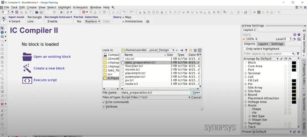Click the Execute script code icon
Screen dimensions: 307x137
(27, 80)
